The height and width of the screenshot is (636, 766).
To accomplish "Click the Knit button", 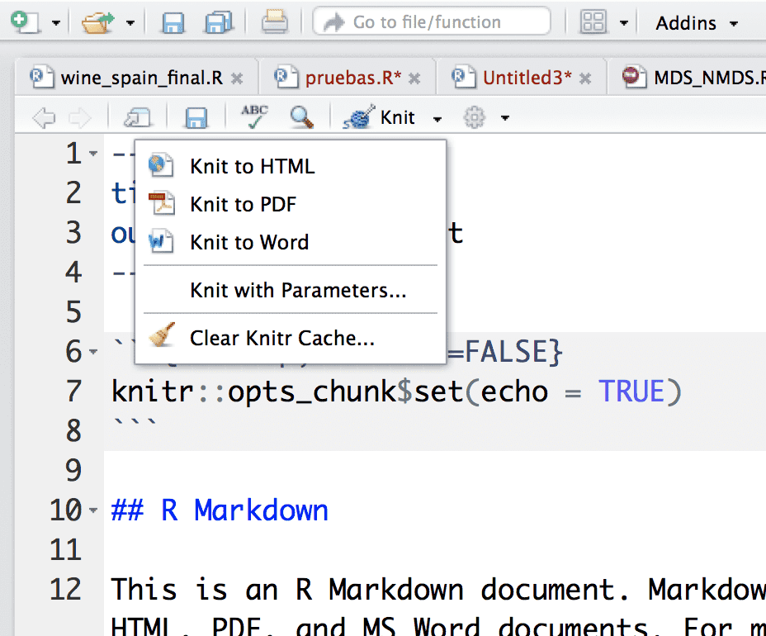I will click(379, 117).
